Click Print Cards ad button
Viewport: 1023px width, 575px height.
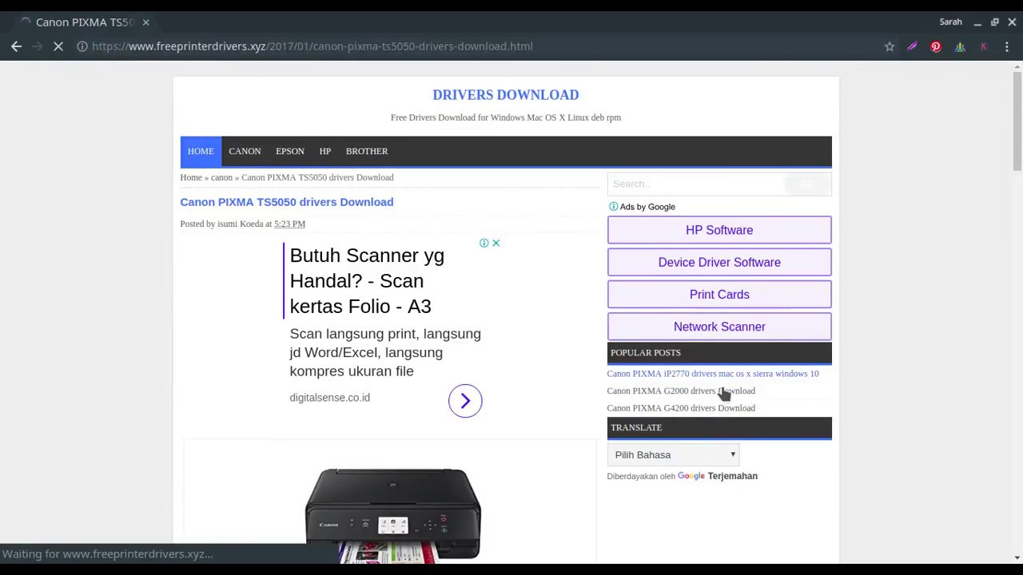[719, 295]
